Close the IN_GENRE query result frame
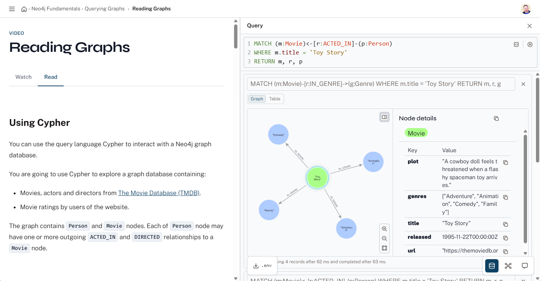 523,84
